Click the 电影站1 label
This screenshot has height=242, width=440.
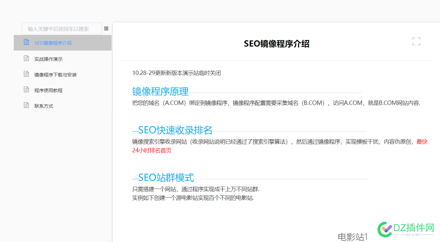353,237
